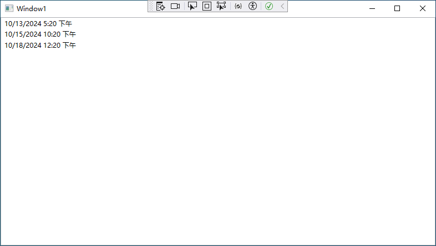436x246 pixels.
Task: Click the camera XAML Live Preview icon
Action: 175,6
